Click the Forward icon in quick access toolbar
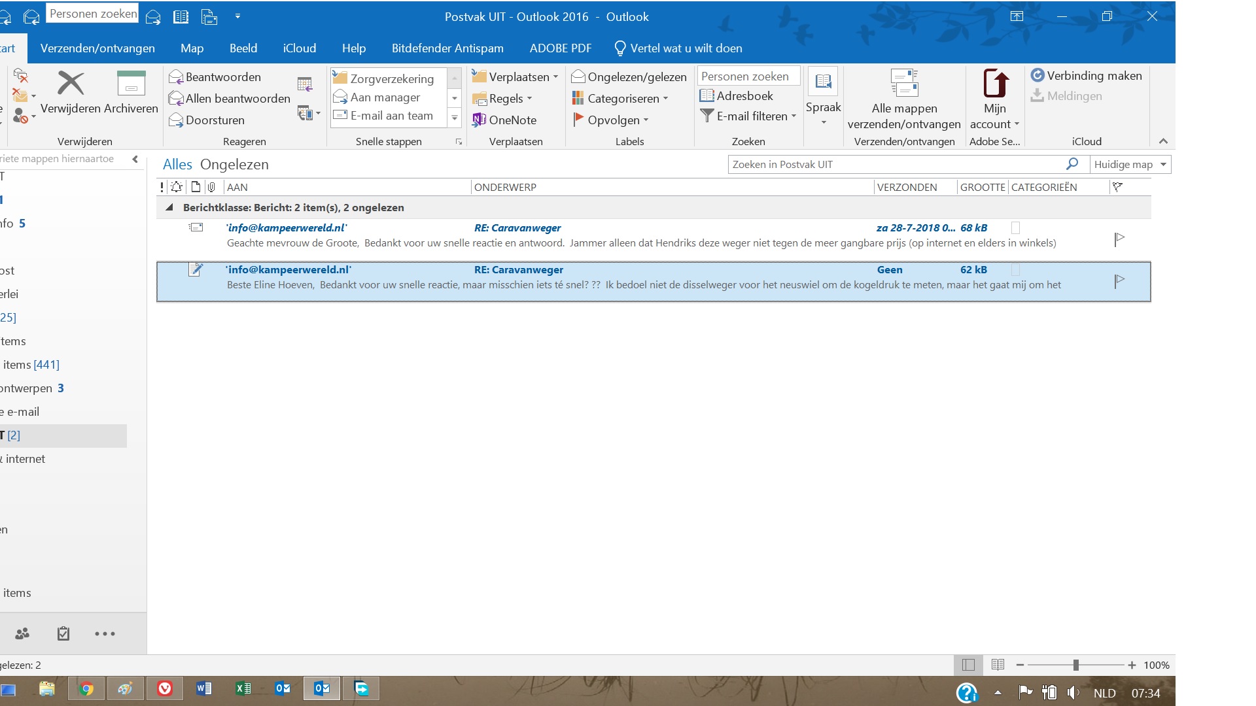Image resolution: width=1256 pixels, height=706 pixels. 153,17
